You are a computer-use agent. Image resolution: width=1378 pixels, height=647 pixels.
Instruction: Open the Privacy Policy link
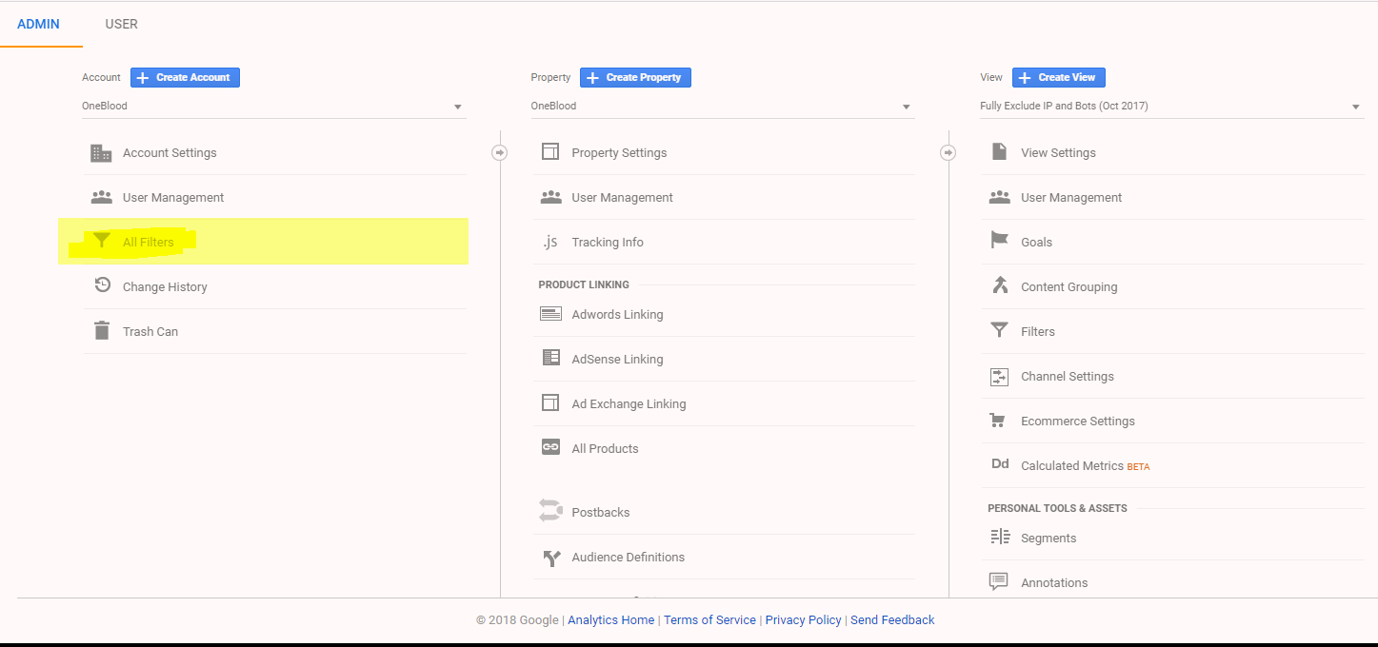[x=804, y=620]
